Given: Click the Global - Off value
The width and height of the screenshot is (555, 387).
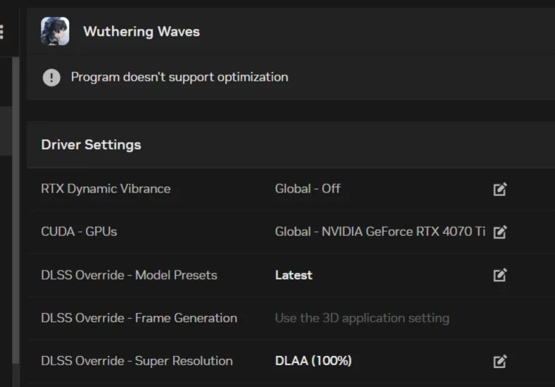Looking at the screenshot, I should (307, 189).
